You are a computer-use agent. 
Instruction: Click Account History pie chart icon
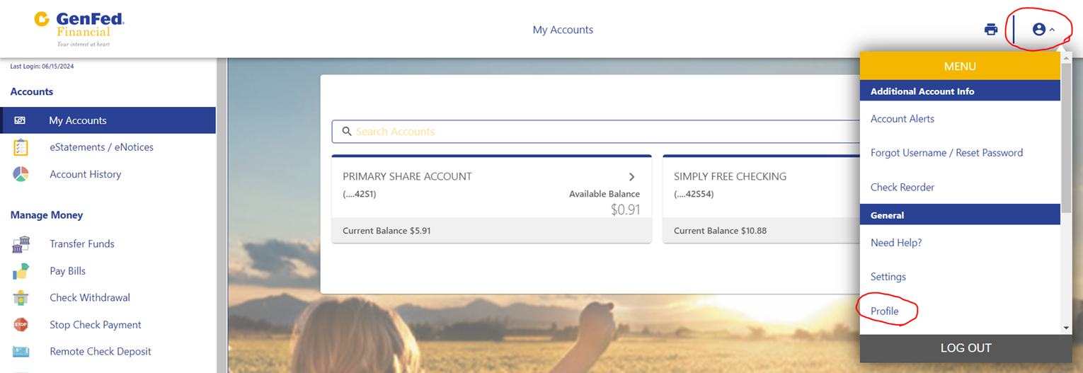pos(21,174)
